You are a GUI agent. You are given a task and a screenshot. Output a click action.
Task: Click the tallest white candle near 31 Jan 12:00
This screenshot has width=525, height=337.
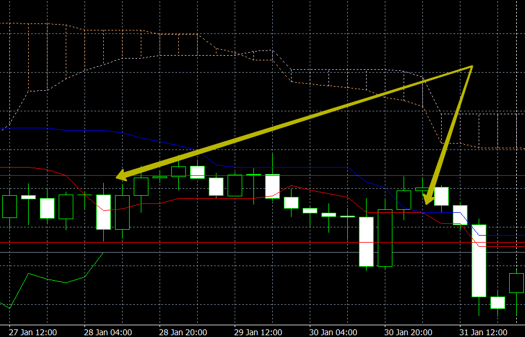479,260
